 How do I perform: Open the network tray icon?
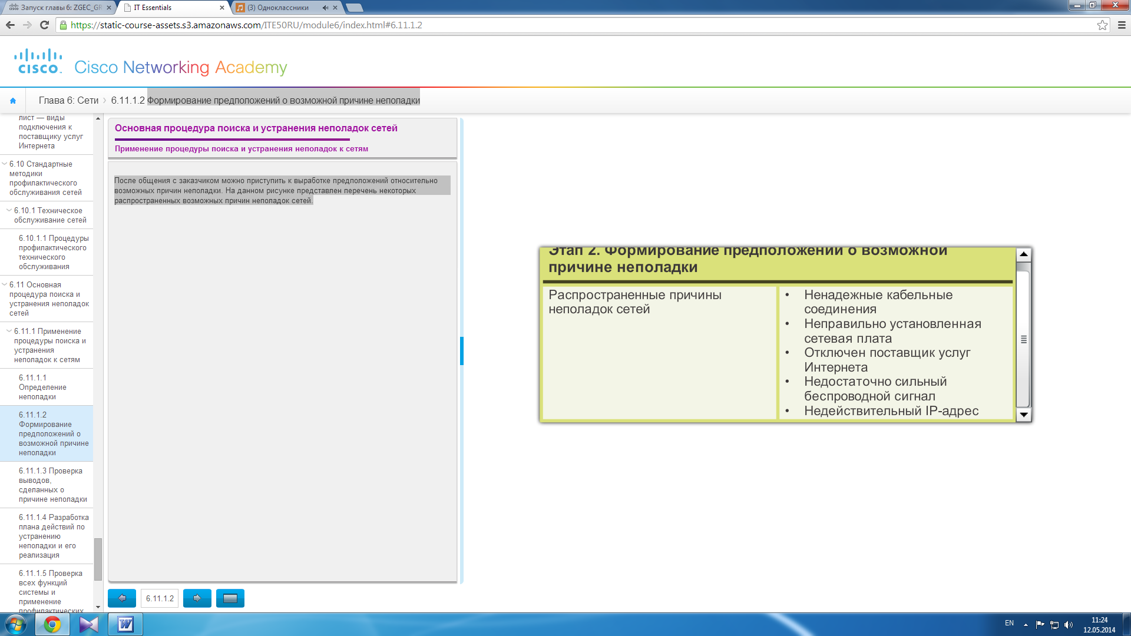click(1054, 625)
